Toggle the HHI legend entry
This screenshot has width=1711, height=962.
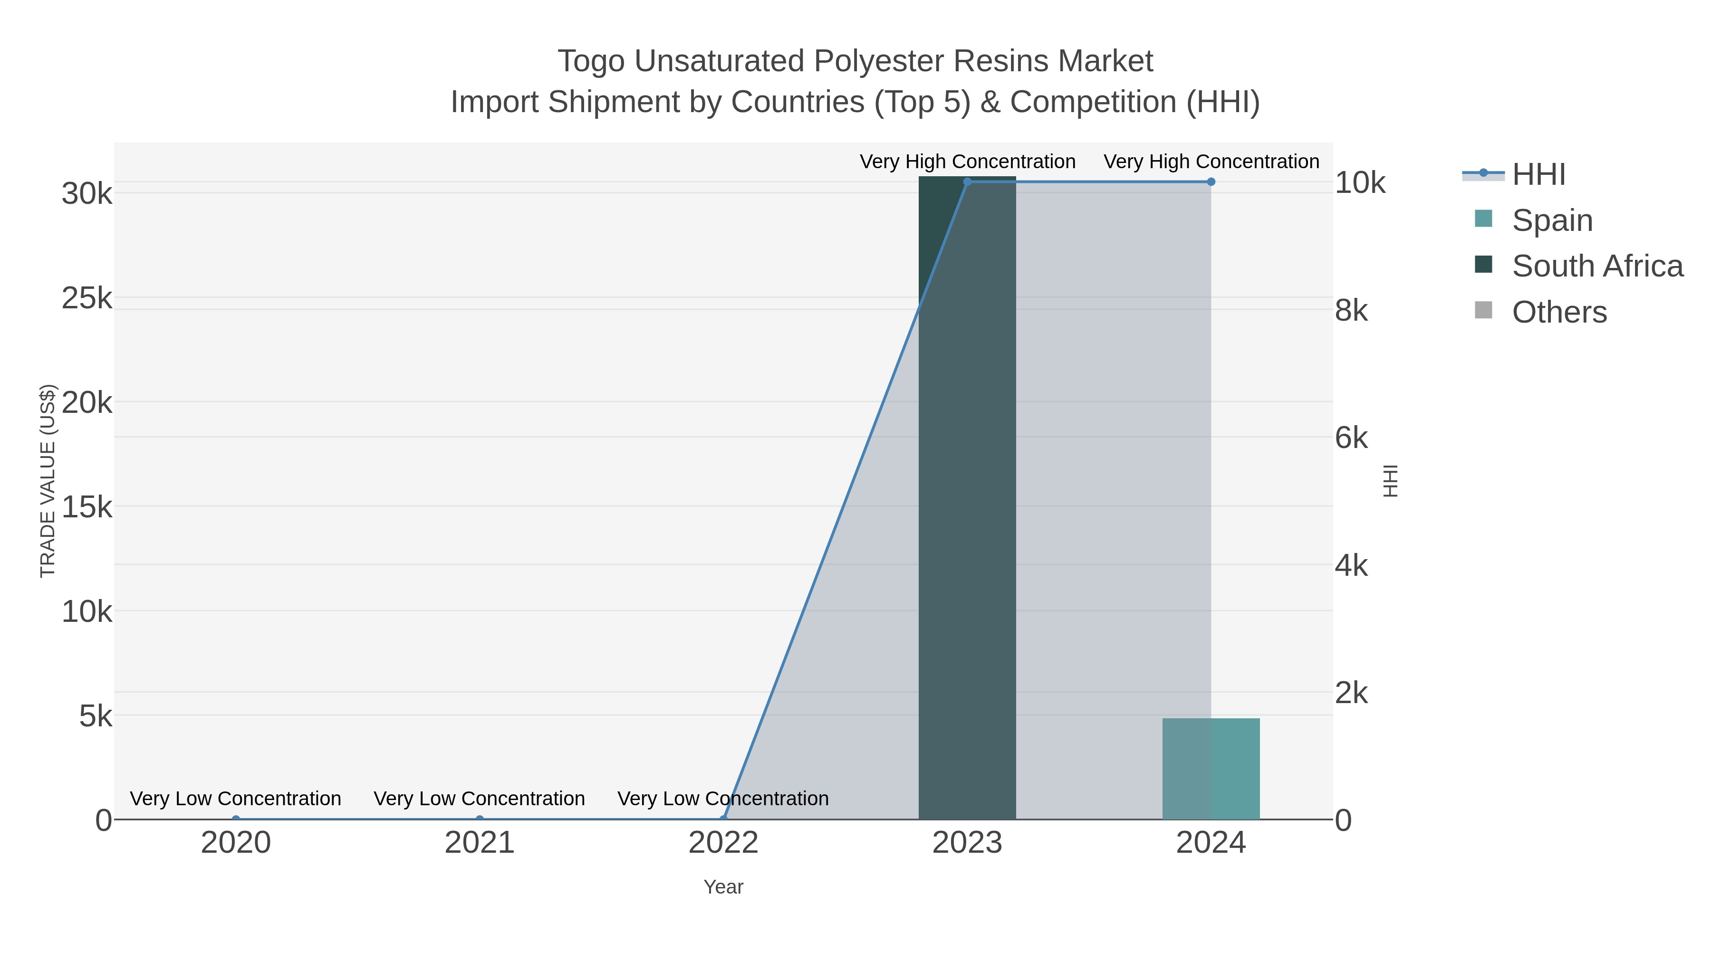(x=1514, y=174)
